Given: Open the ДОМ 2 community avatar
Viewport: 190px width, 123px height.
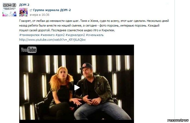Looking at the screenshot, I should 9,10.
